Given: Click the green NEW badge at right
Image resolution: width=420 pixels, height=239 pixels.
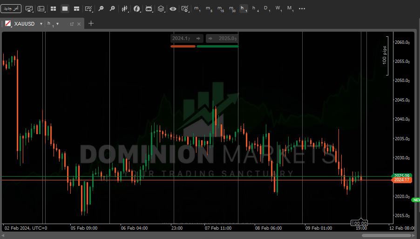Looking at the screenshot, I should point(416,200).
